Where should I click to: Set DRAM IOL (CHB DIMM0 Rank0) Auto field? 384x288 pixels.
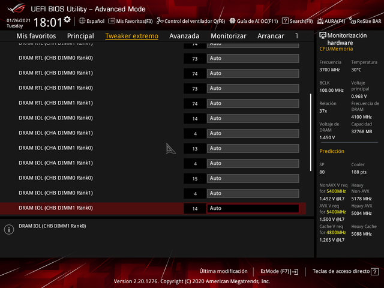(253, 179)
